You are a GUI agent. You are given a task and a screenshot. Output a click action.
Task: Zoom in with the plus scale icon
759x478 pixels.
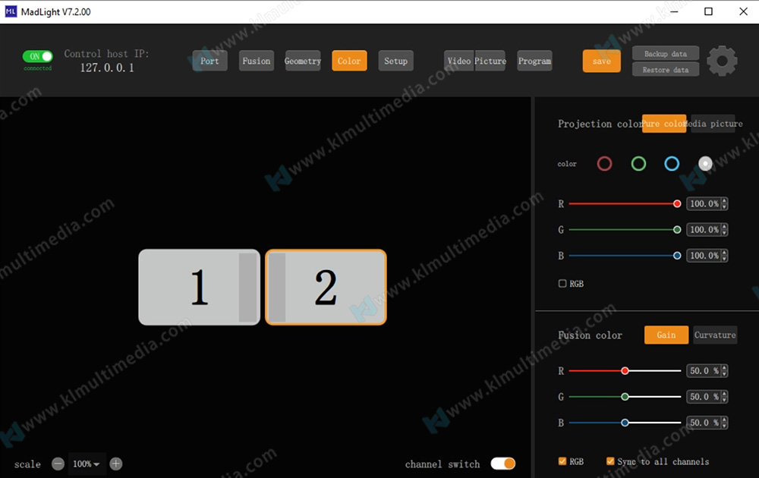115,464
